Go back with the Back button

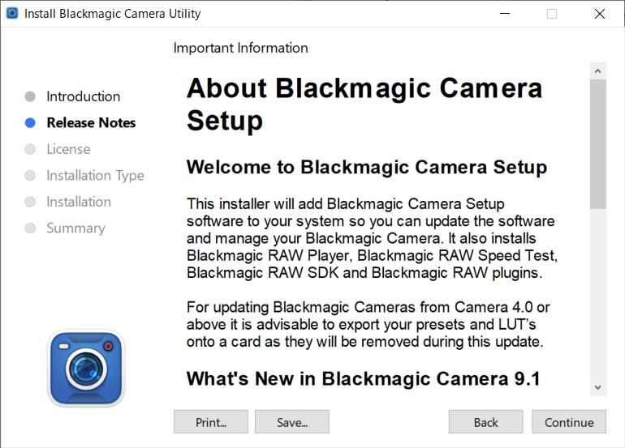[485, 422]
